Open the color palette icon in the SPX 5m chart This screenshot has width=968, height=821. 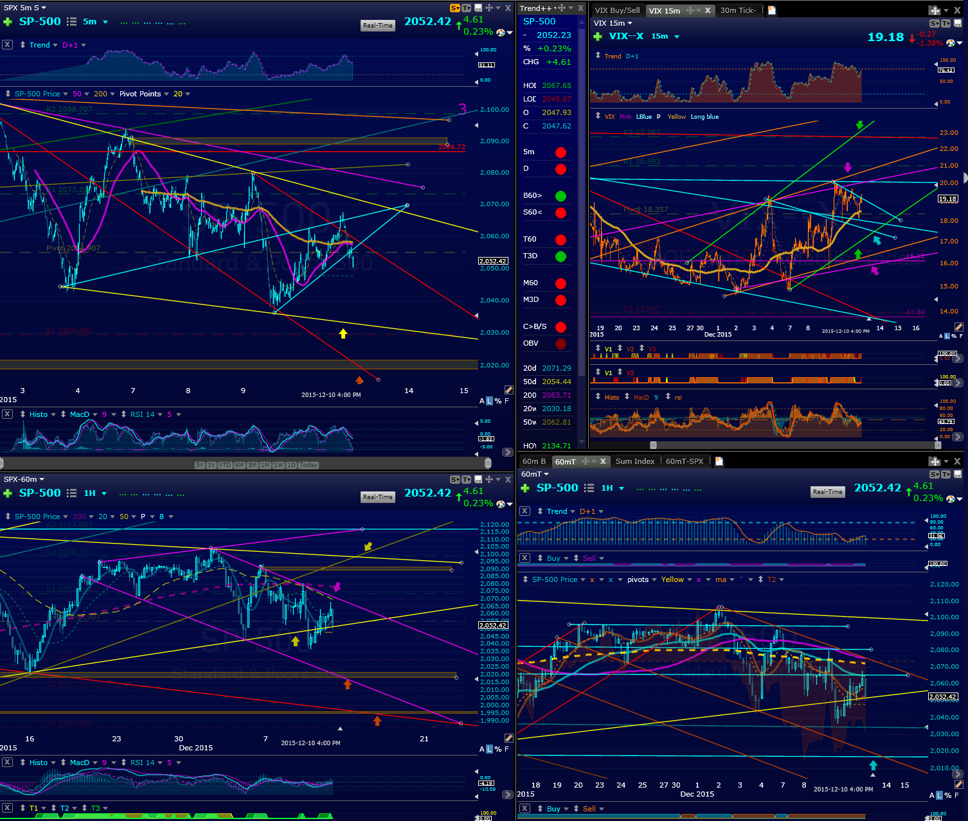pos(501,32)
